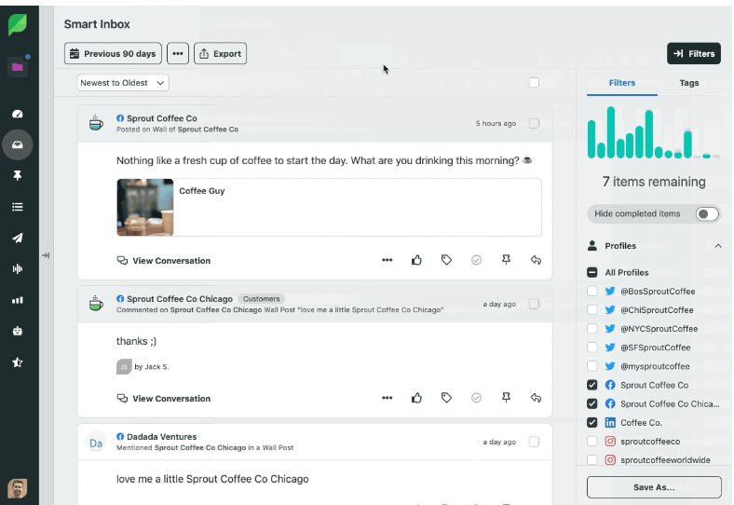The width and height of the screenshot is (734, 505).
Task: Open the audio waveform listening icon
Action: tap(18, 269)
